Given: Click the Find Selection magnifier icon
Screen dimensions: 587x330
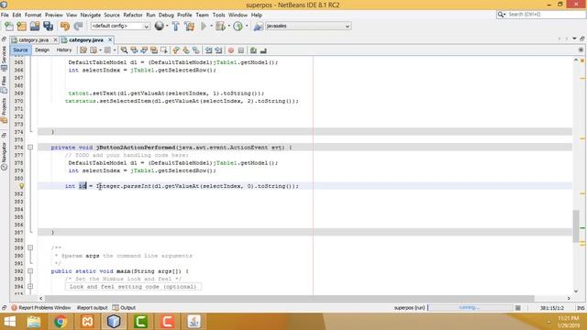Looking at the screenshot, I should [x=124, y=50].
